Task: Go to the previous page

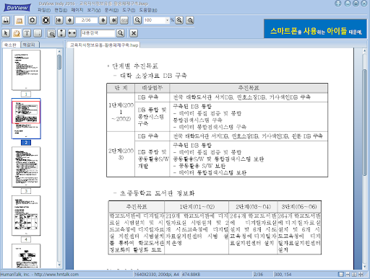Action: click(70, 20)
